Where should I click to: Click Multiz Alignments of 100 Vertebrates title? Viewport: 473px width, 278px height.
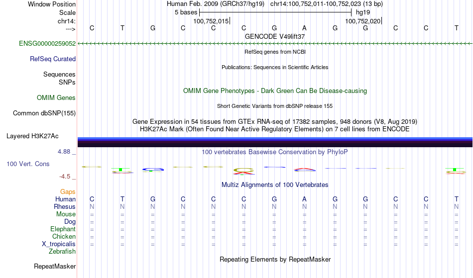pos(275,185)
